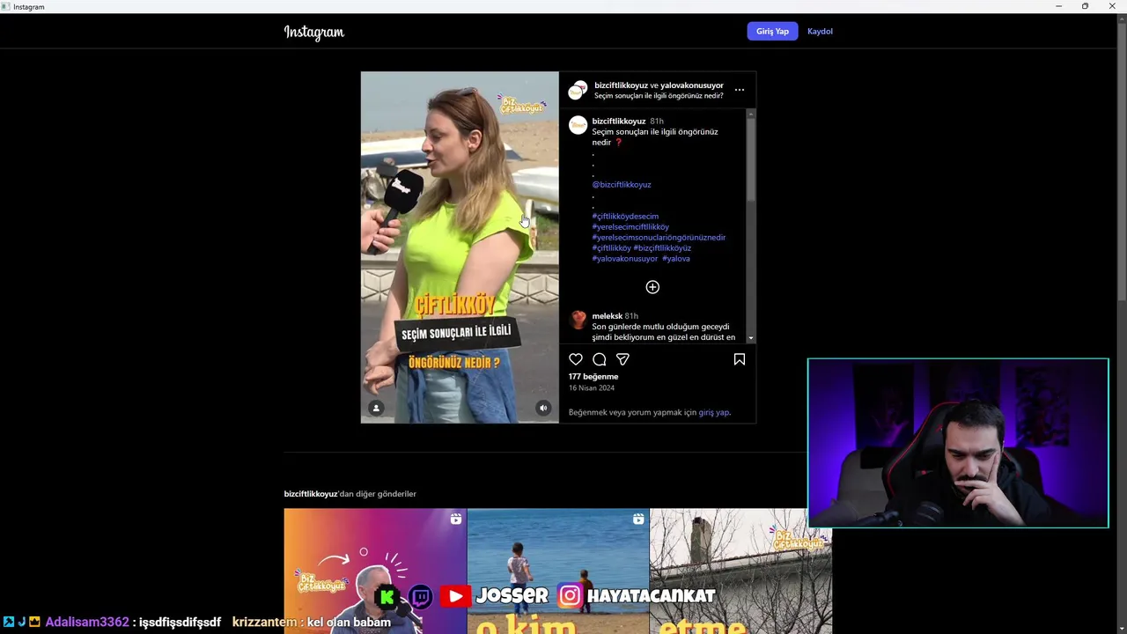Click the comment bubble icon

tap(600, 359)
